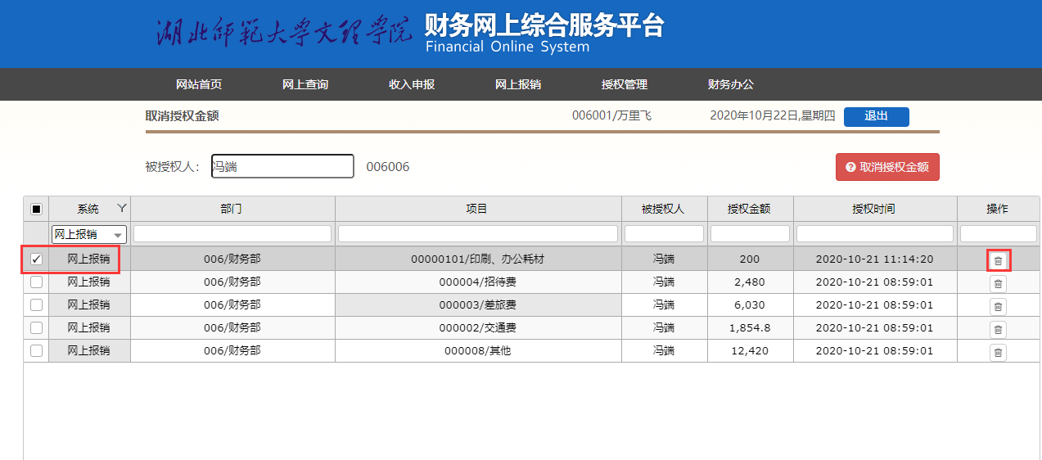Click the 被授权人 name input field
This screenshot has width=1042, height=460.
[x=282, y=166]
